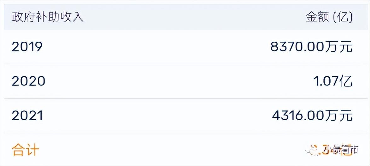Click the 2019 year label
This screenshot has height=166, width=370.
[x=27, y=47]
